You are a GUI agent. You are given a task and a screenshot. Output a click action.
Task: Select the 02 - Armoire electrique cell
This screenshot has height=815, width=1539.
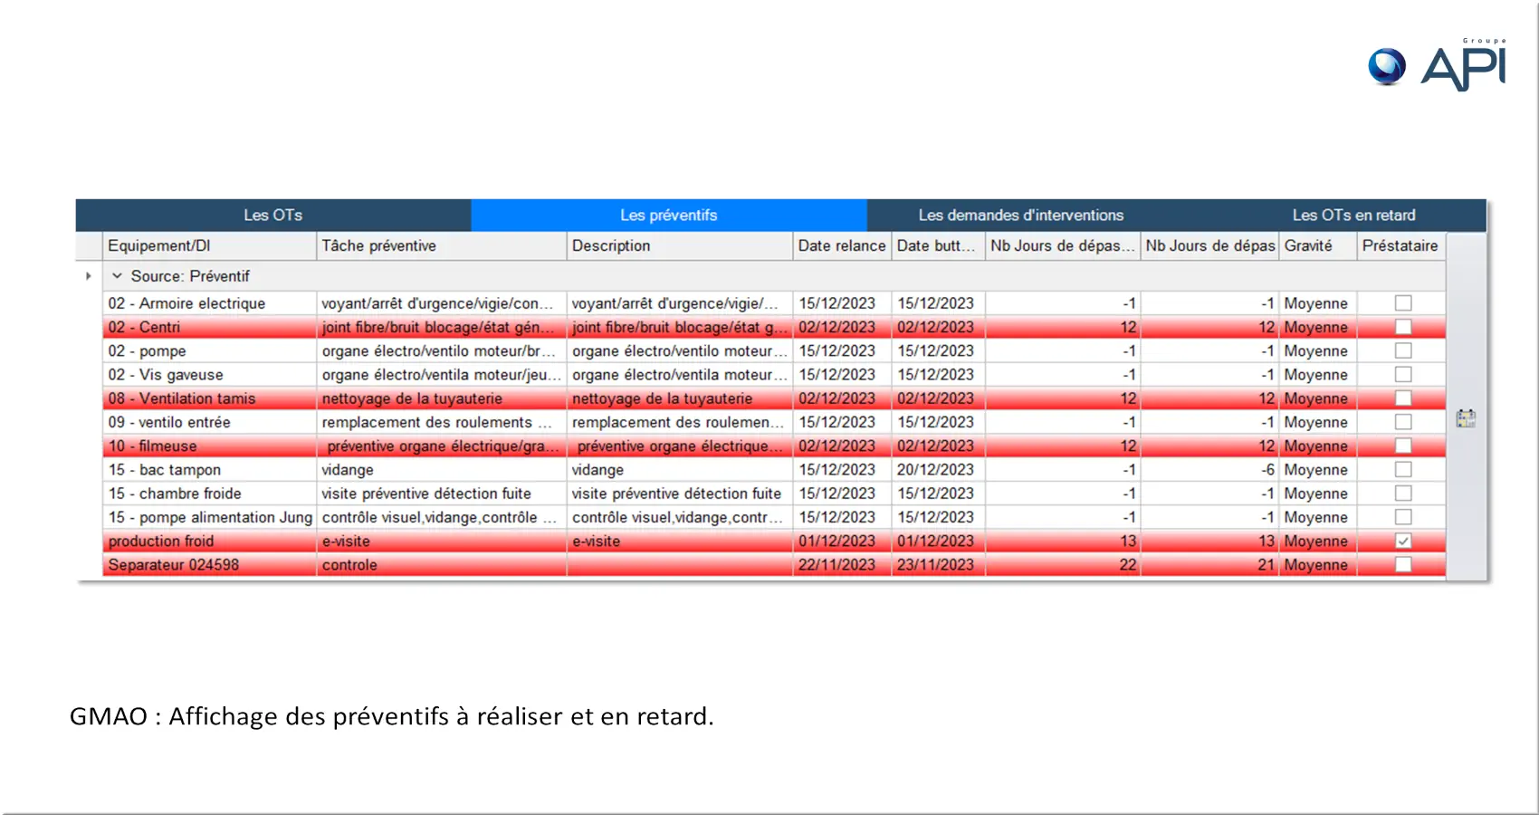(x=209, y=303)
